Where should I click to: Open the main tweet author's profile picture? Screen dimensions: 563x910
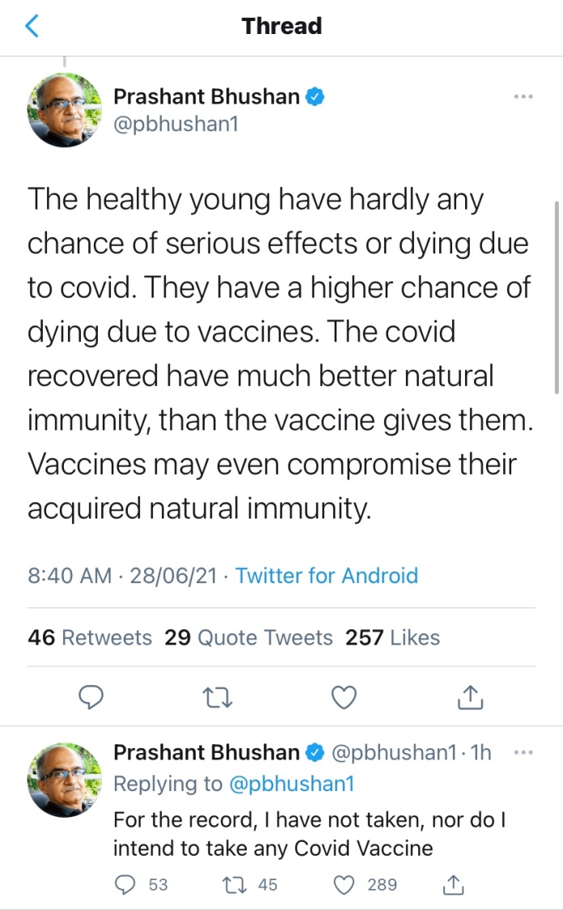click(x=64, y=110)
